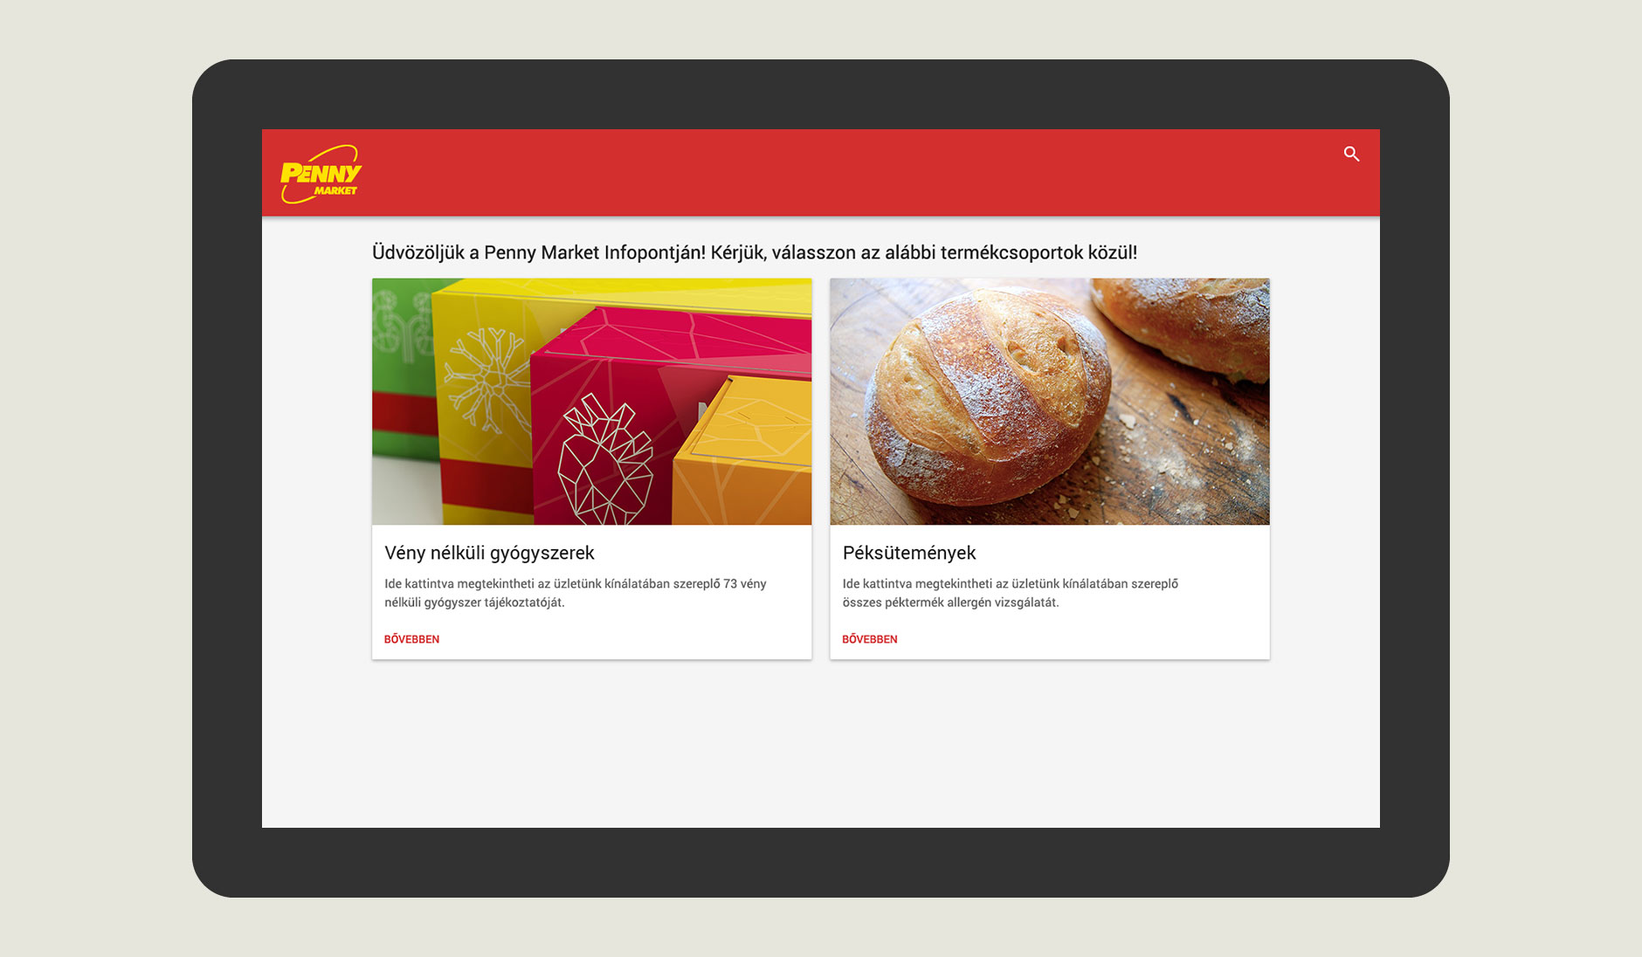This screenshot has height=957, width=1642.
Task: Open BŐVEBBEN under Vény nélküli gyógyszerek
Action: coord(411,639)
